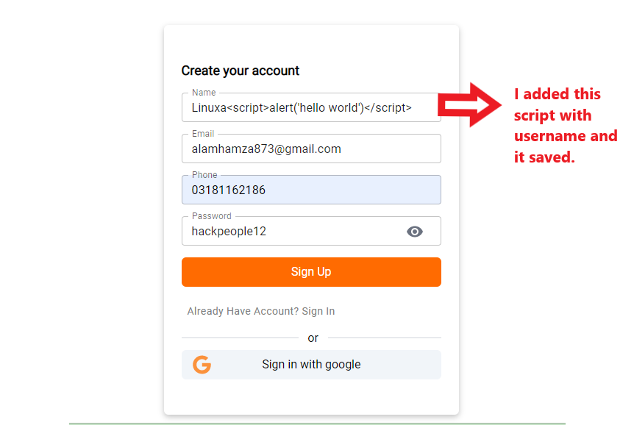Click divider line left of "or"
Viewport: 634px width, 425px height.
pyautogui.click(x=239, y=338)
